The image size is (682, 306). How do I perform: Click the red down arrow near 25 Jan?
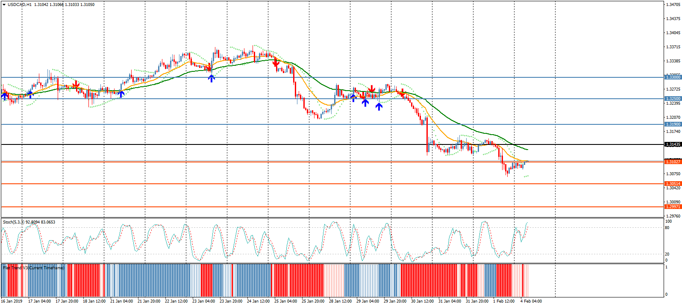click(x=276, y=63)
